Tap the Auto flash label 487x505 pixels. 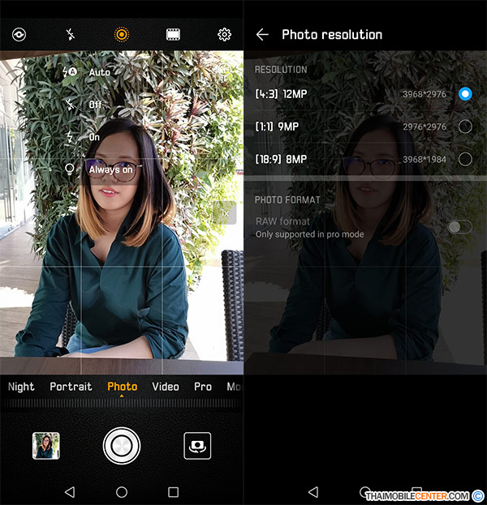tap(100, 72)
